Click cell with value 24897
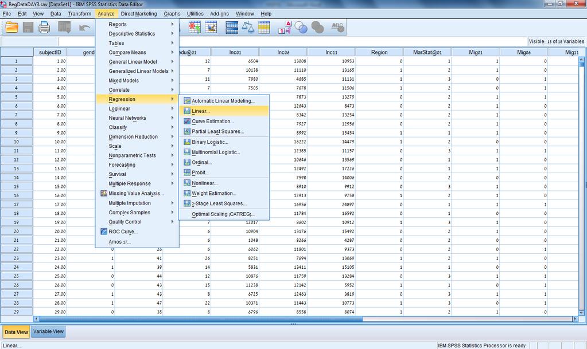The width and height of the screenshot is (587, 349). point(331,204)
